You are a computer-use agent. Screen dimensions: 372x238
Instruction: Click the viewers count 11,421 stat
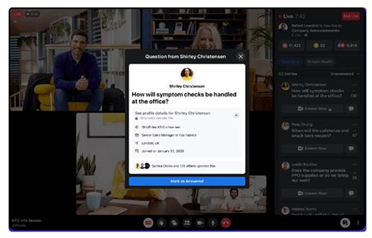tap(291, 45)
